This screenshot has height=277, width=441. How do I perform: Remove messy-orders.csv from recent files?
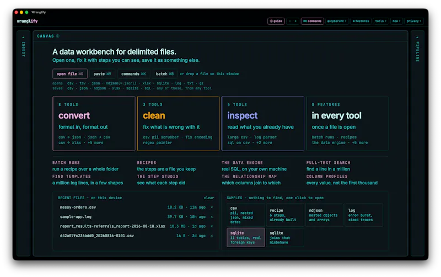212,207
